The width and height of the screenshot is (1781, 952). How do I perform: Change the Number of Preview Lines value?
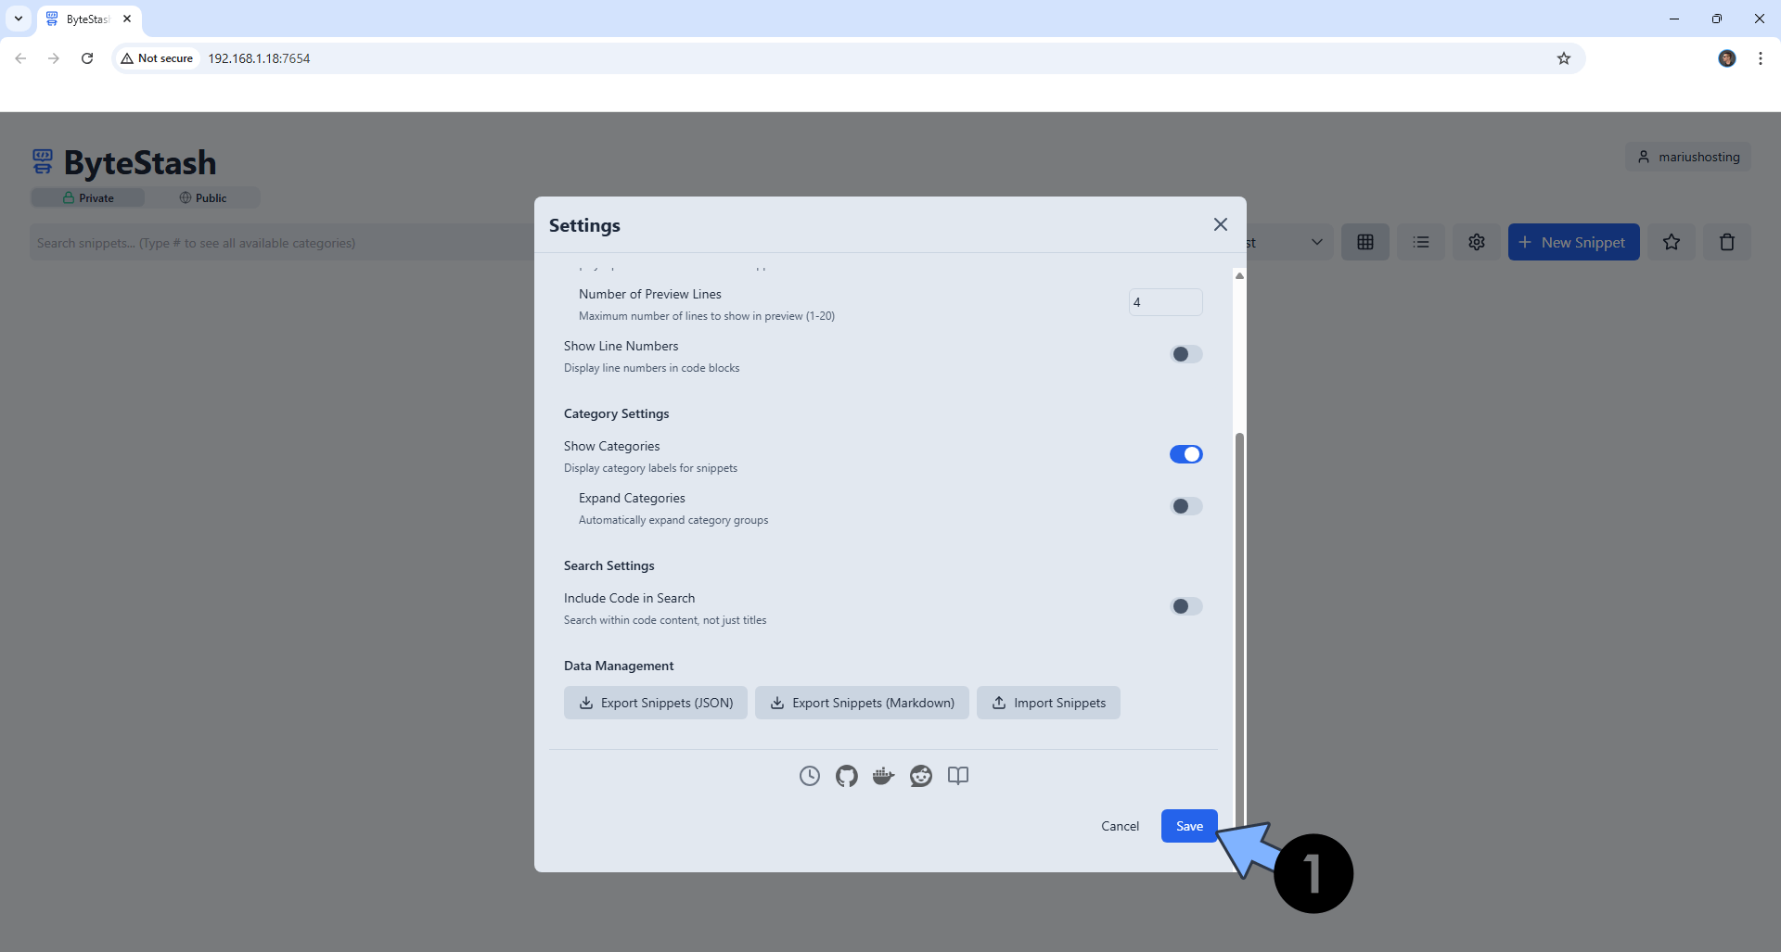1165,301
